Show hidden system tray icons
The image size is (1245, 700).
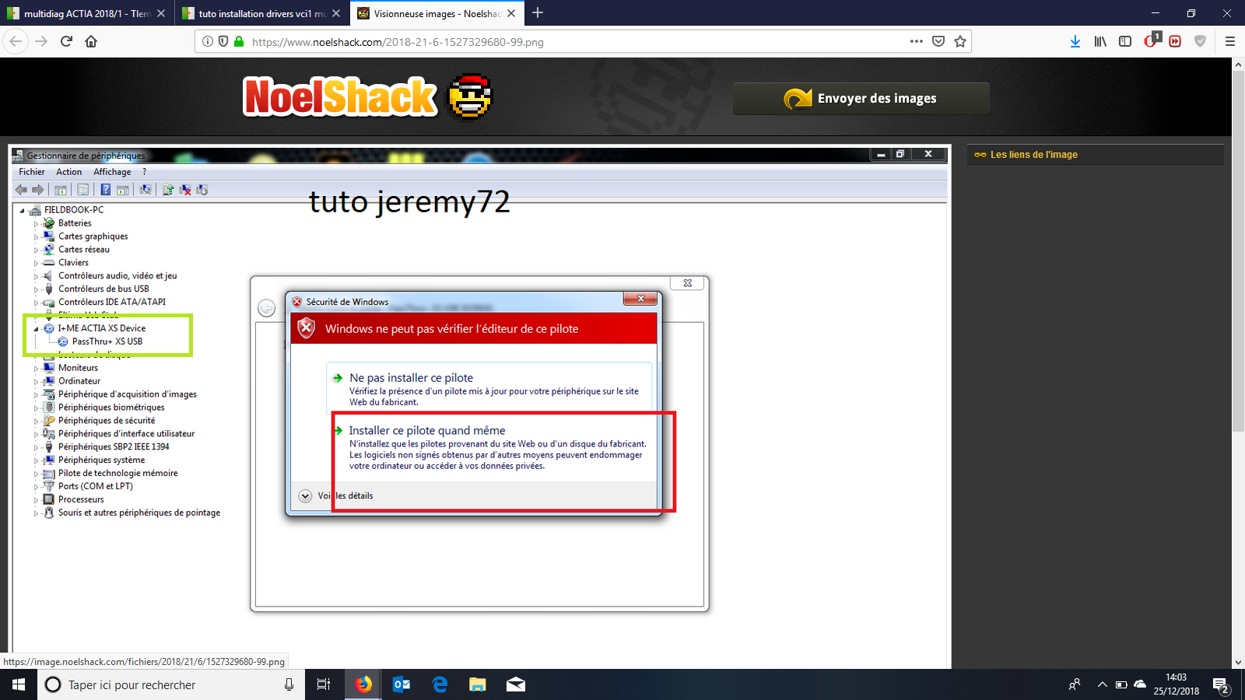pos(1102,684)
